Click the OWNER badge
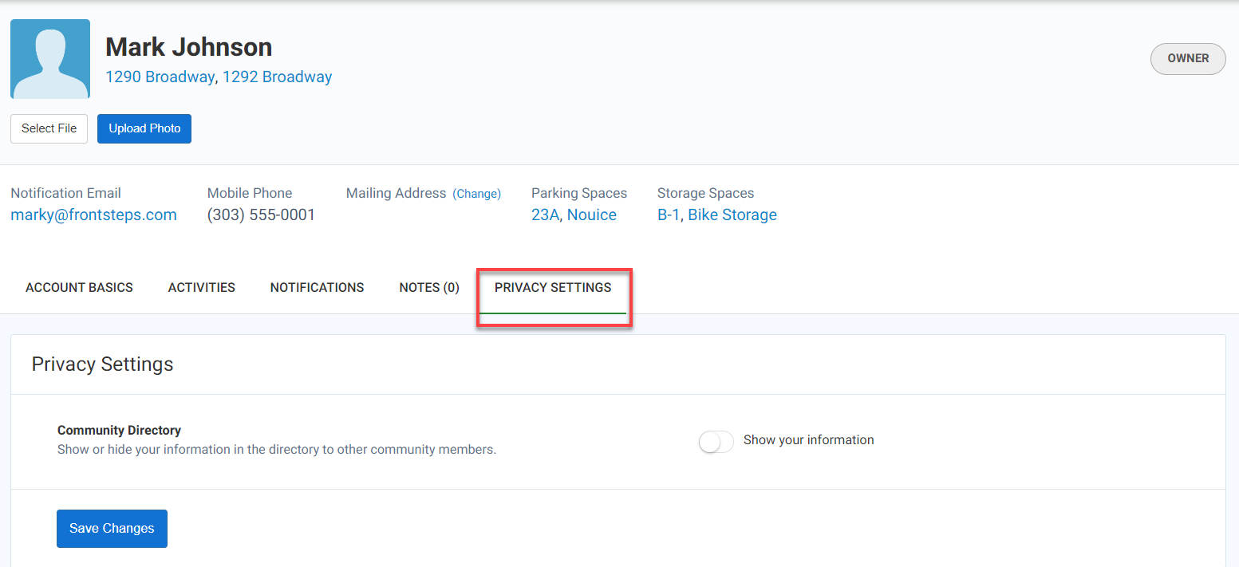 1188,58
